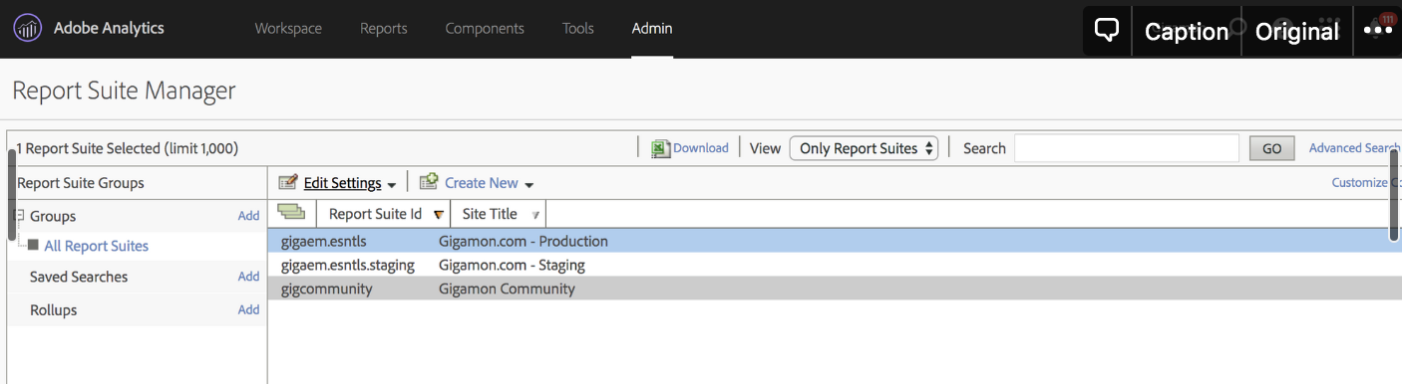The width and height of the screenshot is (1402, 384).
Task: Open Advanced Search link
Action: [1355, 148]
